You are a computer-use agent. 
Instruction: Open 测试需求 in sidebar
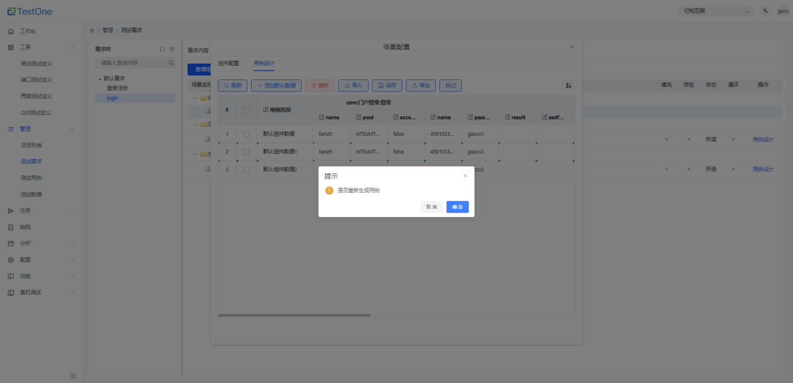[31, 161]
